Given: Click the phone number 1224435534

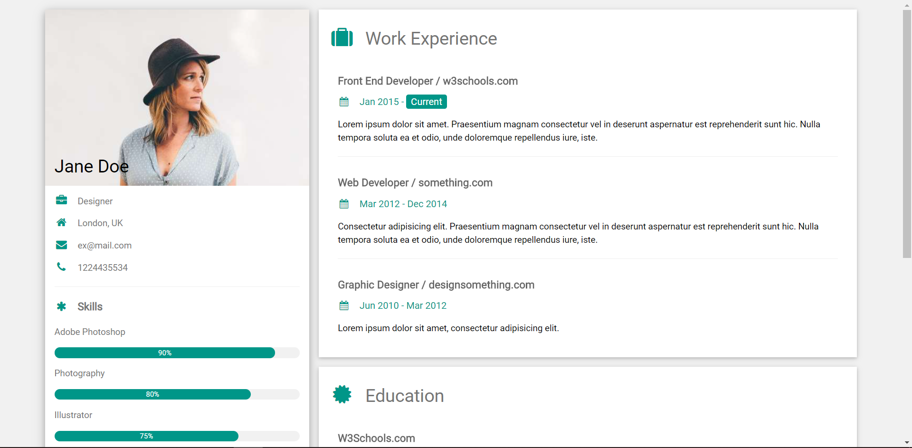Looking at the screenshot, I should point(103,268).
